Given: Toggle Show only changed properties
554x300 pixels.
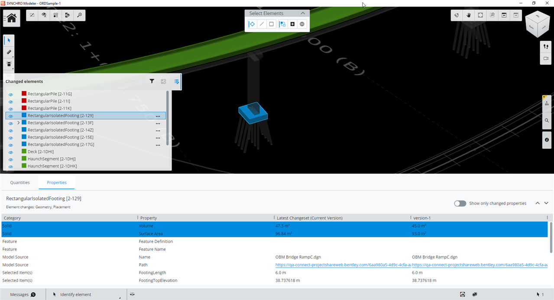Looking at the screenshot, I should coord(460,203).
